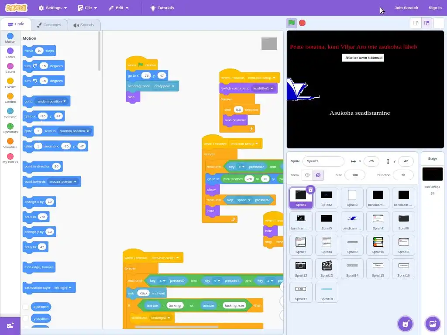Select the Motion block category
Screen dimensions: 447x335
[x=10, y=38]
